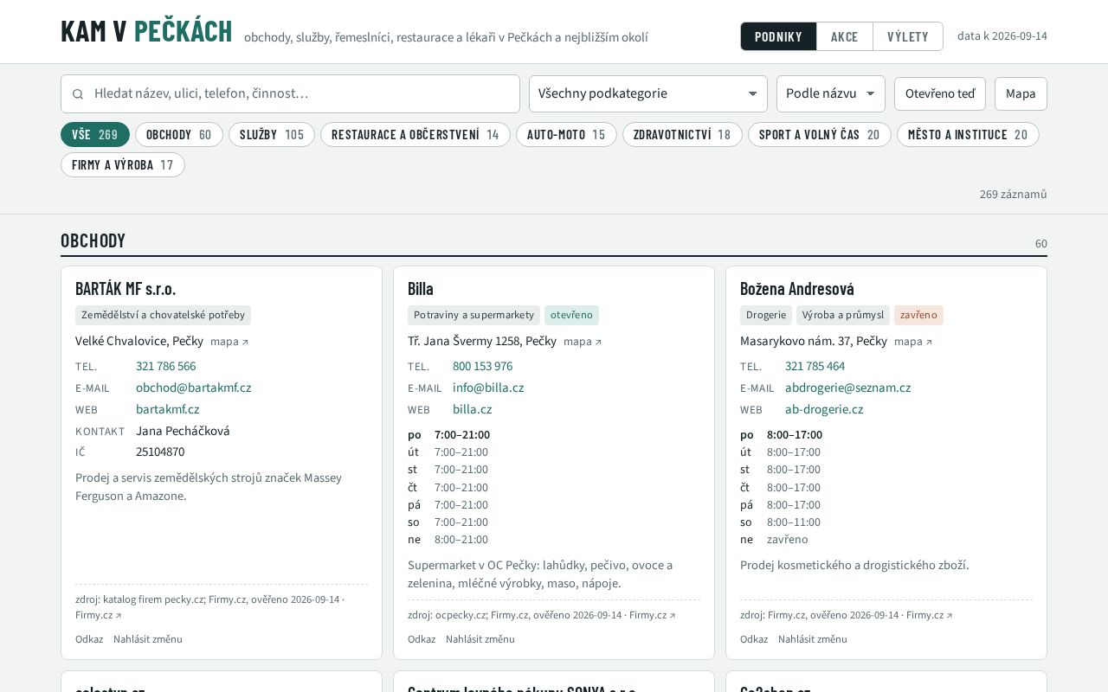The height and width of the screenshot is (692, 1108).
Task: Open bartakmf.cz website
Action: click(x=167, y=409)
